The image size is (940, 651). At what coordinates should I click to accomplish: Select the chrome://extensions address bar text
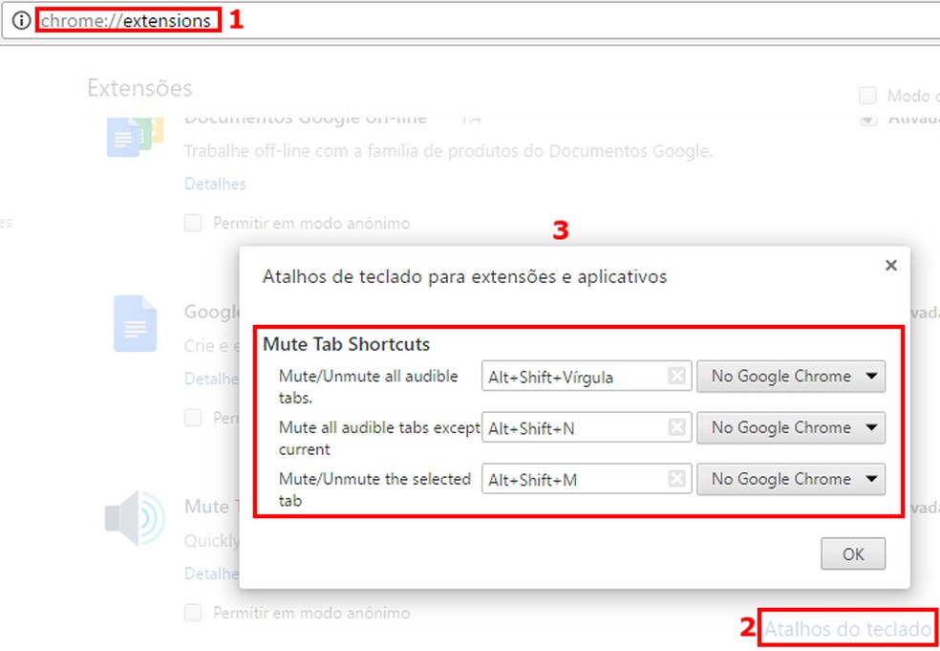tap(123, 19)
